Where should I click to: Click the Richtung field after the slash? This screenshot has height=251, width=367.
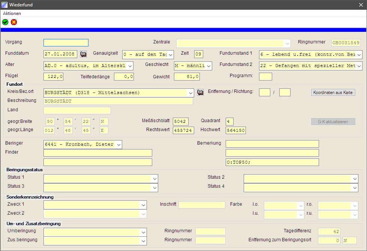(285, 93)
